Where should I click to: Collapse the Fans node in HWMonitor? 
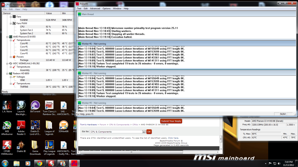[11, 17]
